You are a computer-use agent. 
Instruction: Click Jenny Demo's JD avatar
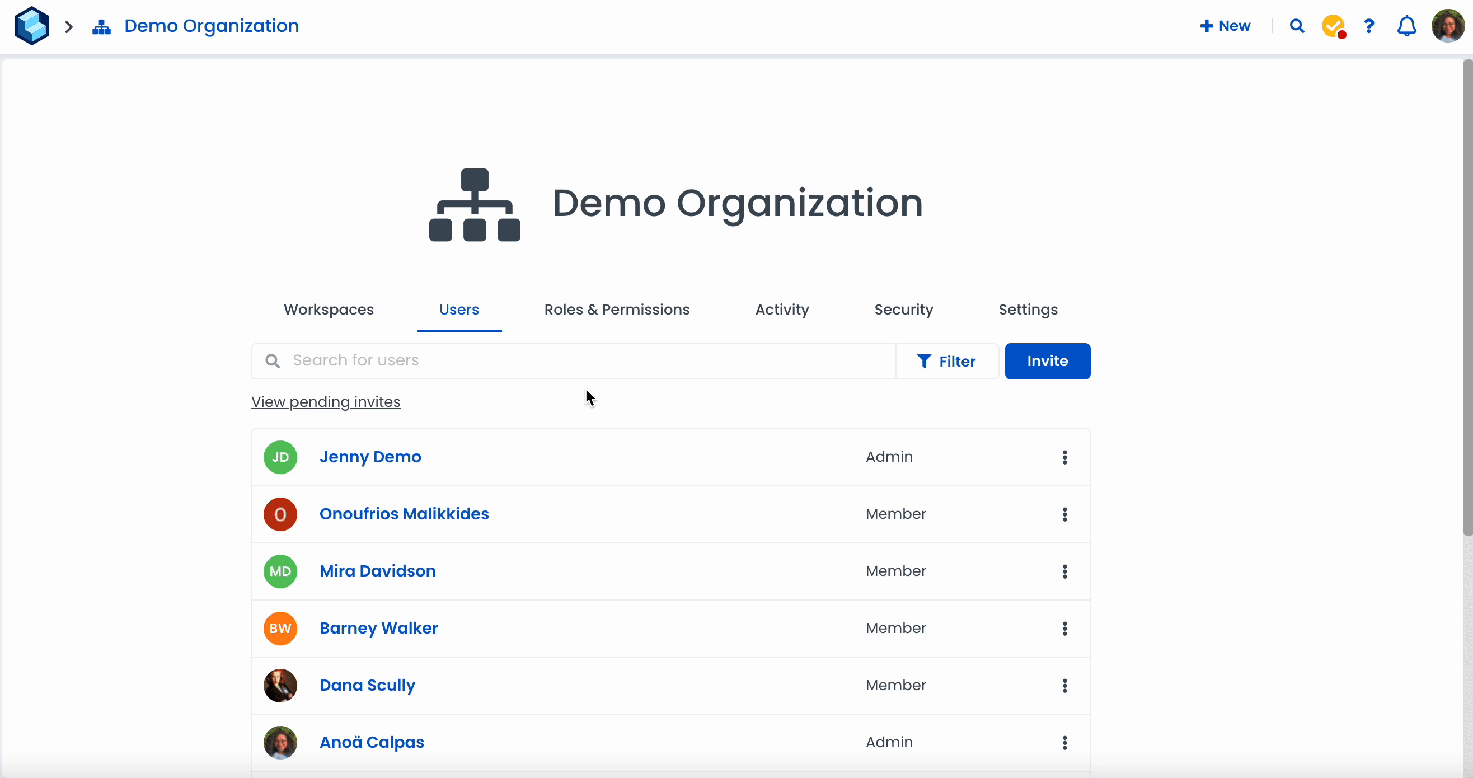coord(280,457)
